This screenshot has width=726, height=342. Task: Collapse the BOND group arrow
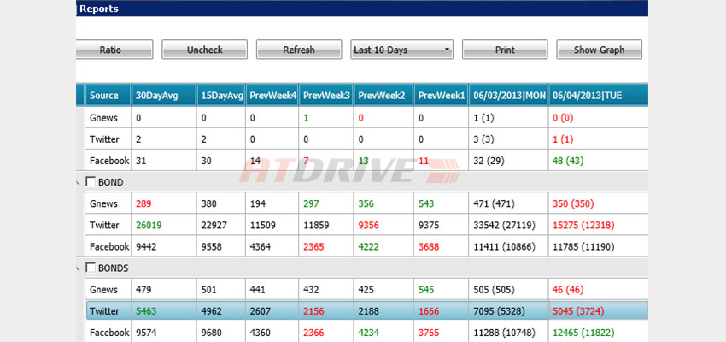pyautogui.click(x=78, y=183)
